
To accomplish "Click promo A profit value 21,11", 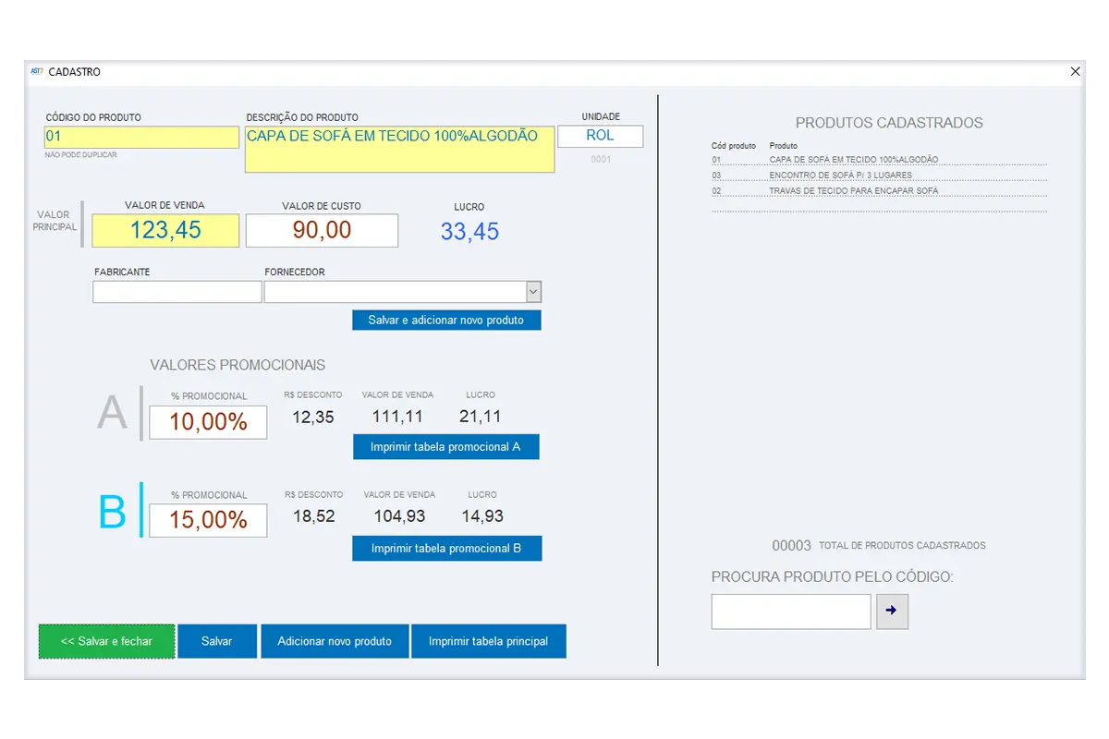I will pyautogui.click(x=481, y=418).
